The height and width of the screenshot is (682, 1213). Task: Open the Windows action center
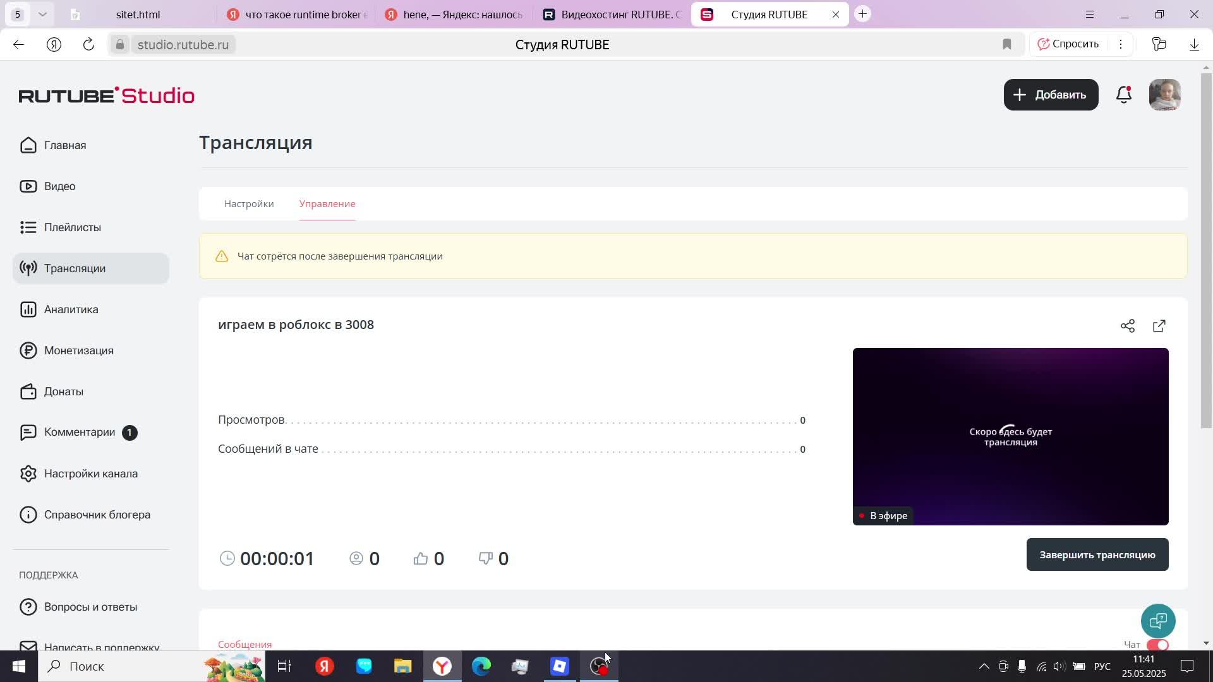1188,666
